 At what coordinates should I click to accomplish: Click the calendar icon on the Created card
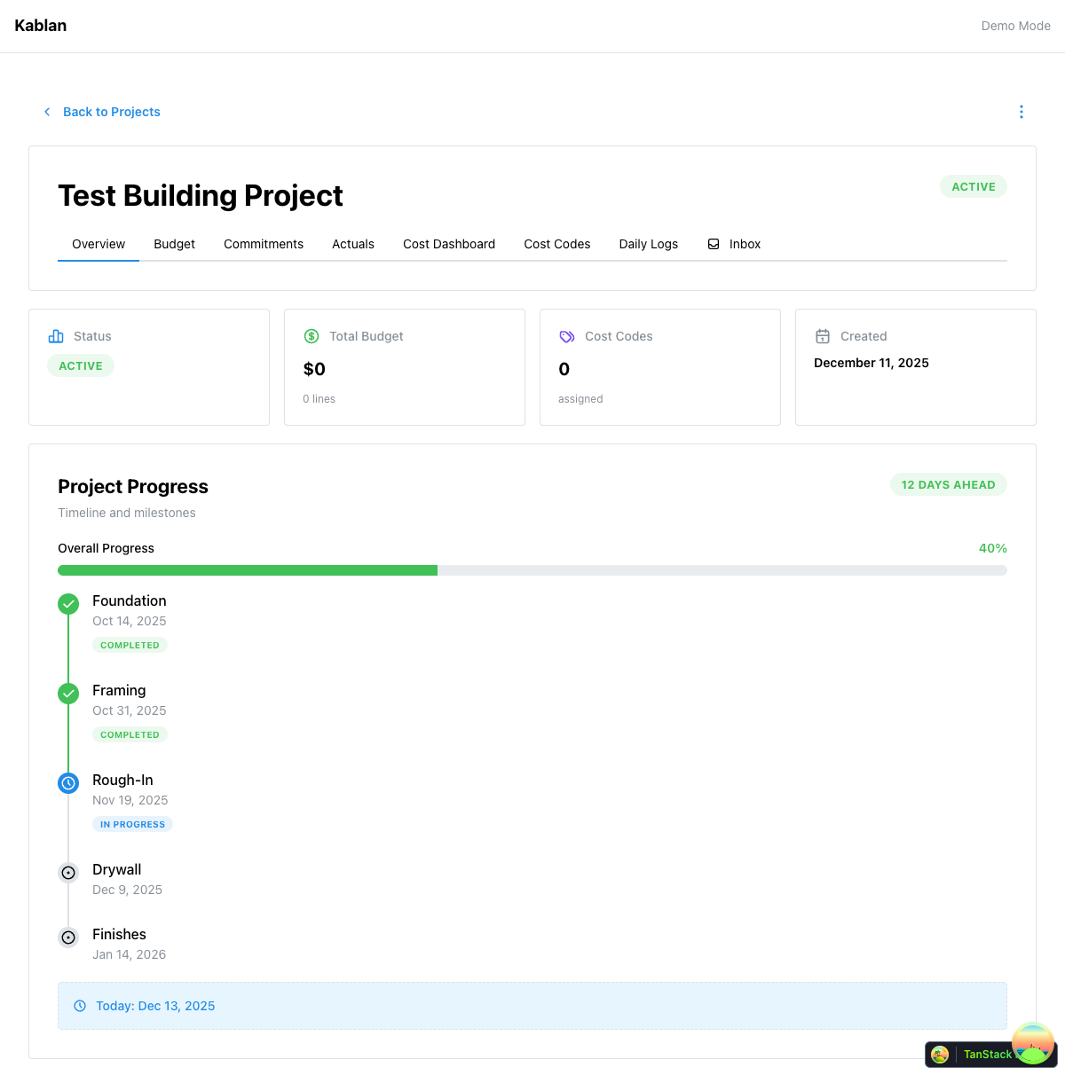click(822, 336)
